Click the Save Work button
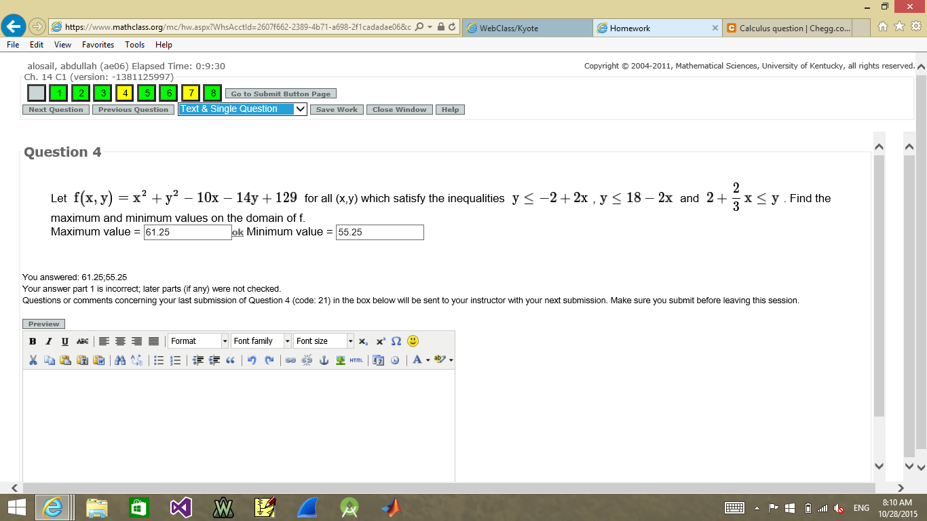 [x=336, y=109]
